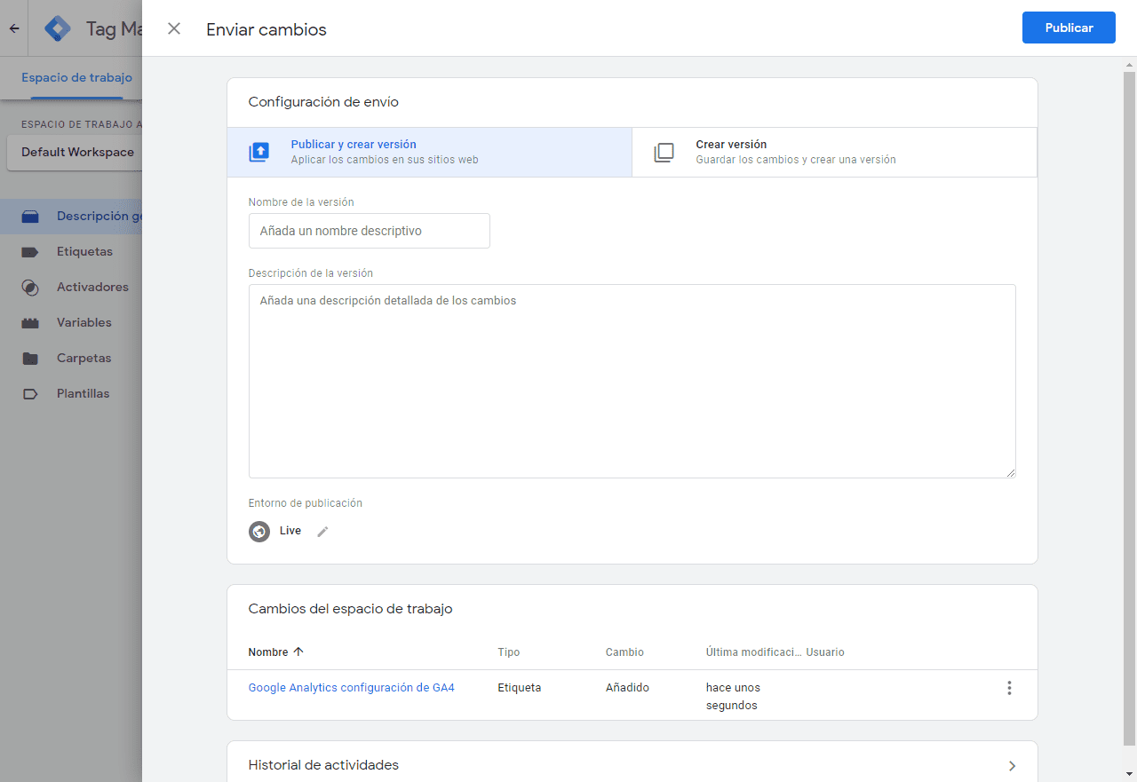This screenshot has height=782, width=1137.
Task: Open the Etiquetas section in the sidebar
Action: coord(86,251)
